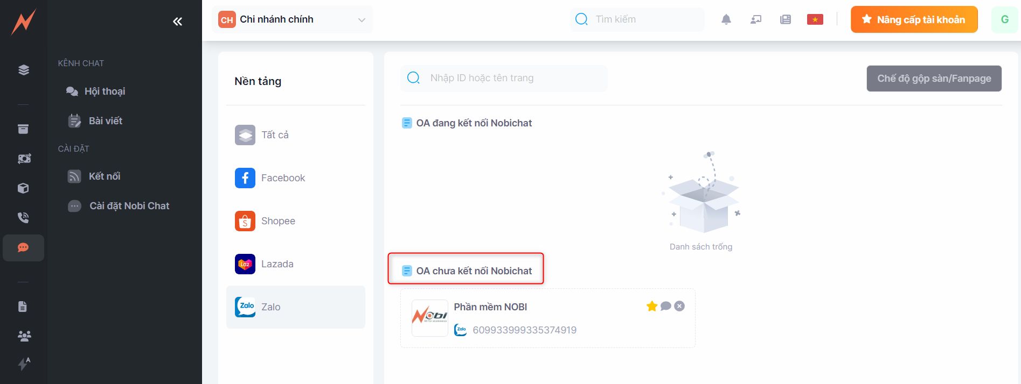
Task: Select Zalo platform
Action: pos(296,307)
